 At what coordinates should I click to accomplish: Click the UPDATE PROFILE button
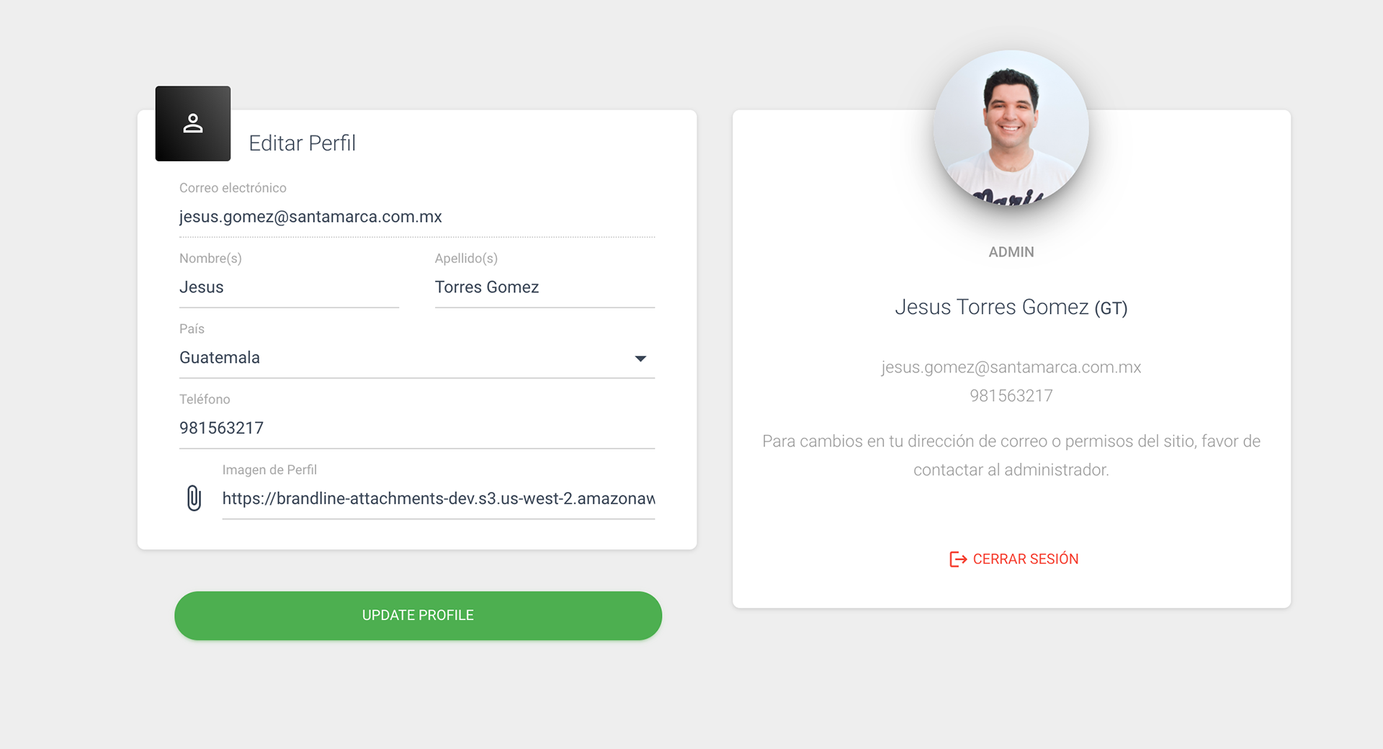(x=418, y=616)
